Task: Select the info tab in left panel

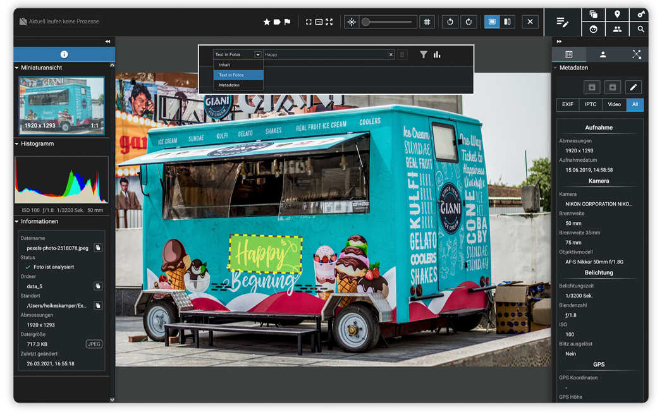Action: [64, 54]
